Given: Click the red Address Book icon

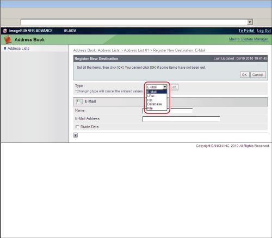Looking at the screenshot, I should pos(8,39).
